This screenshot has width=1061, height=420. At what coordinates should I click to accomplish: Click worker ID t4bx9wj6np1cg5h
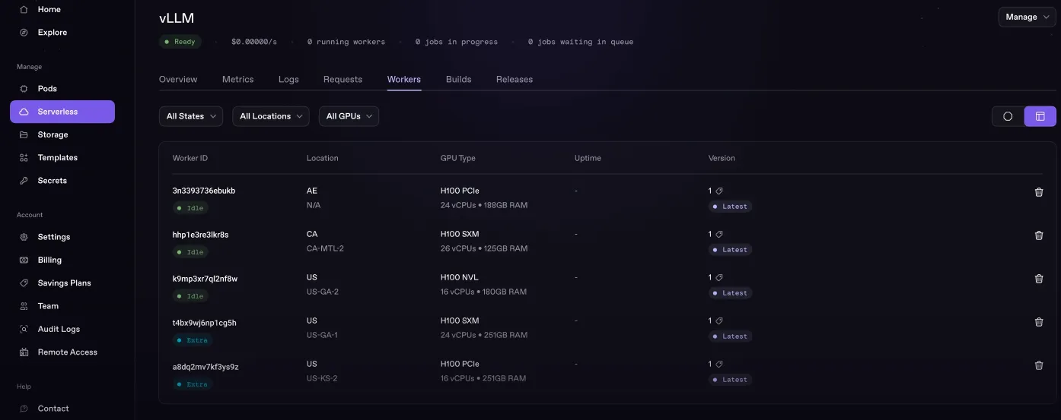pos(204,323)
